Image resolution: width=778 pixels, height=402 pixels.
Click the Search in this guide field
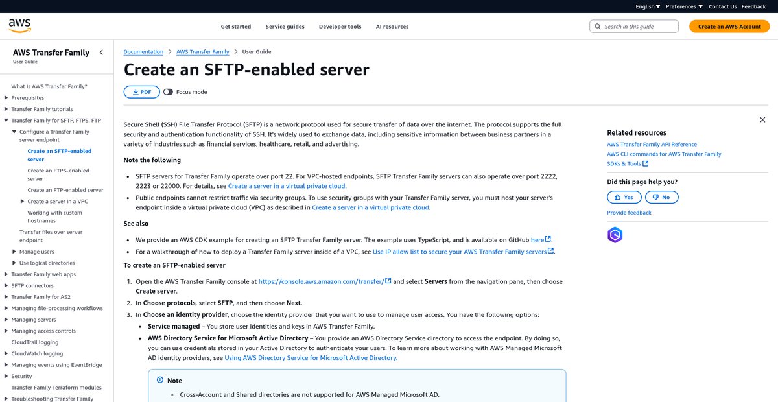[634, 27]
